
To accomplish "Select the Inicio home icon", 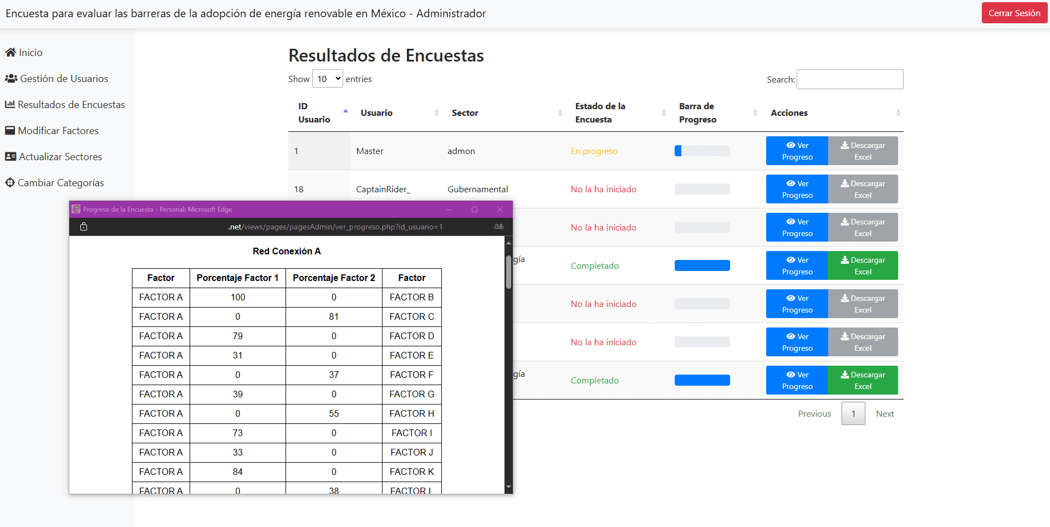I will click(x=10, y=52).
